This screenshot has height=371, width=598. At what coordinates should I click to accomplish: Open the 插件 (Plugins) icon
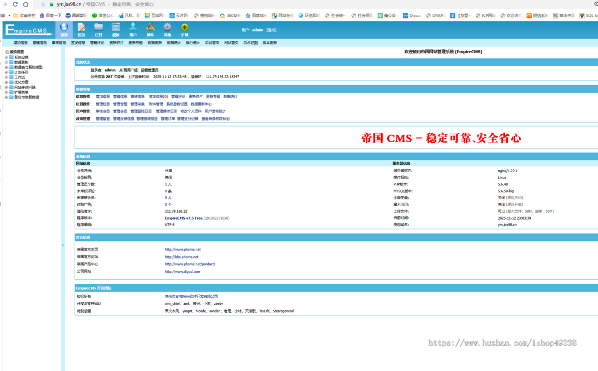coord(150,27)
